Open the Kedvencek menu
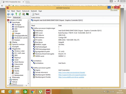126x94 pixels. click(26, 11)
